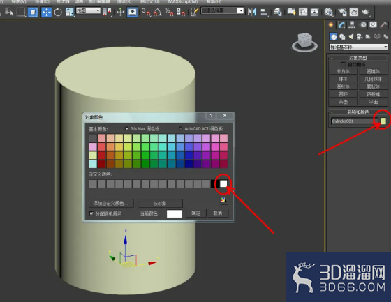Click the by-object button in color dialog
Image resolution: width=391 pixels, height=302 pixels.
click(x=161, y=203)
